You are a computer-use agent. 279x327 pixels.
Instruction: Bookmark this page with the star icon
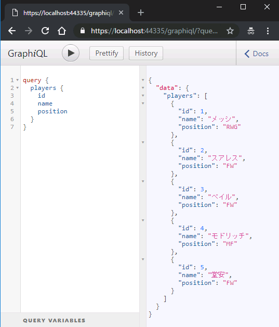(230, 31)
